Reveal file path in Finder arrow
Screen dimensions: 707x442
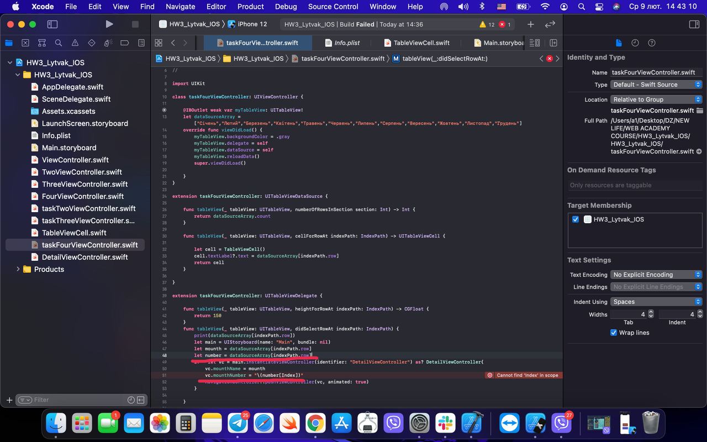click(699, 151)
